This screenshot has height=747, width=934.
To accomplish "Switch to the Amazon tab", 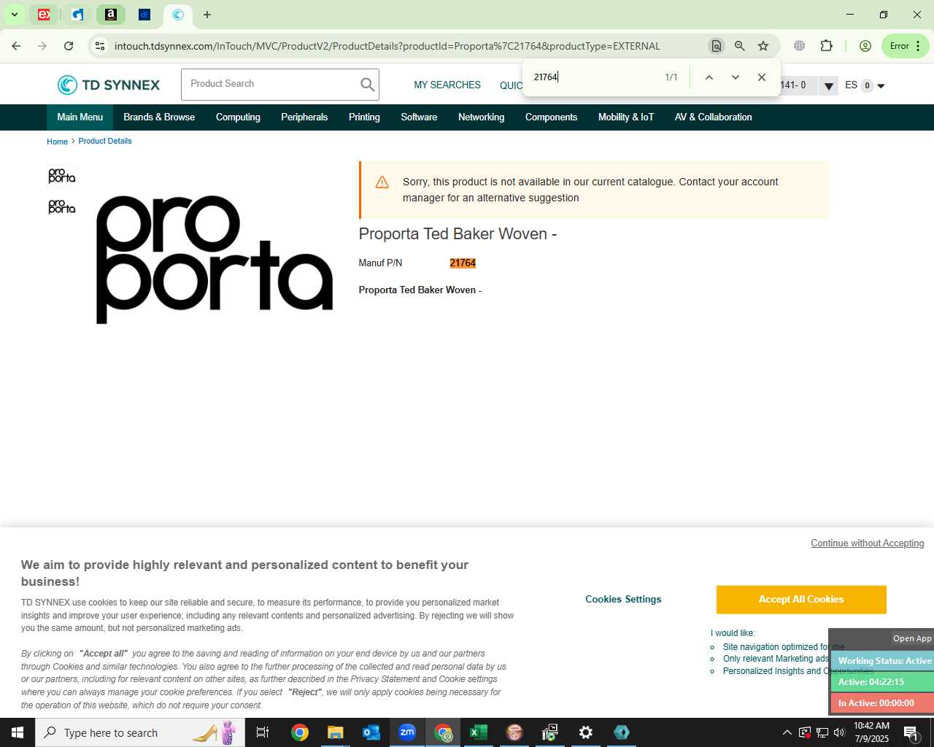I will point(111,15).
